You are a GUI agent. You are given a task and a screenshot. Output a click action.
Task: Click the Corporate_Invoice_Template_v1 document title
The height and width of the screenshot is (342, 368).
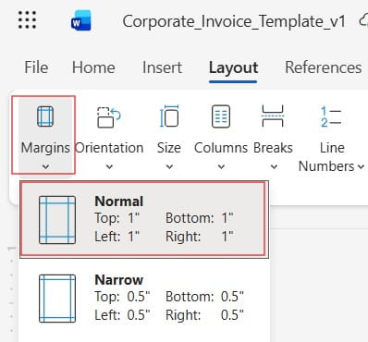click(234, 21)
